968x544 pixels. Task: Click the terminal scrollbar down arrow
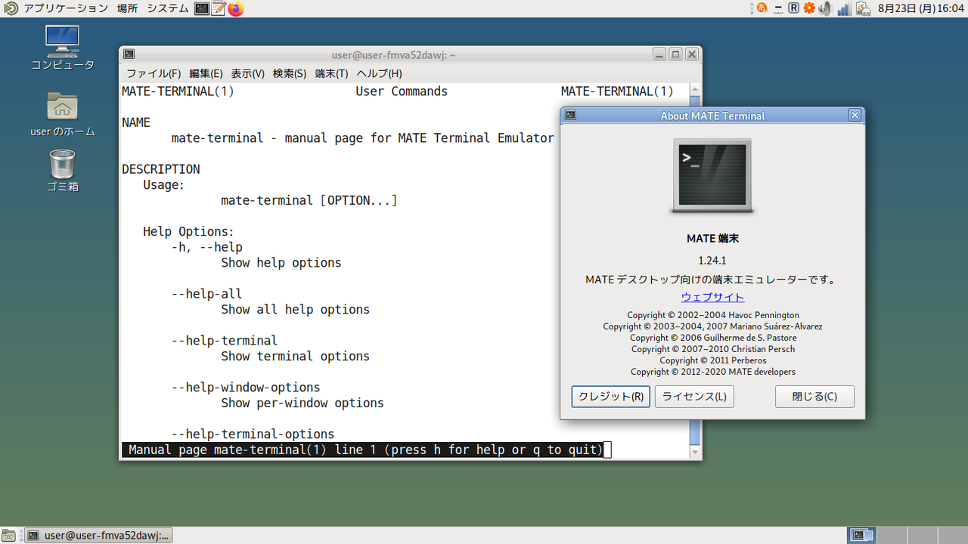(x=695, y=453)
